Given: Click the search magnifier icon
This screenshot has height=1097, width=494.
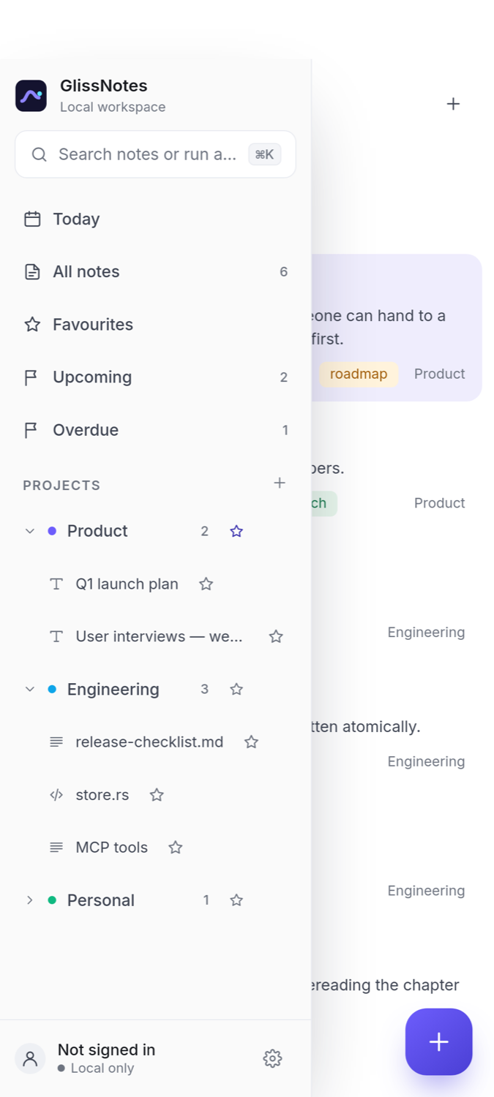Looking at the screenshot, I should point(40,154).
